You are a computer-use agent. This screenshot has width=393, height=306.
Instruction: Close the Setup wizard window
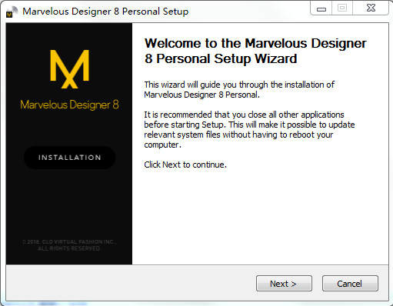coord(371,8)
